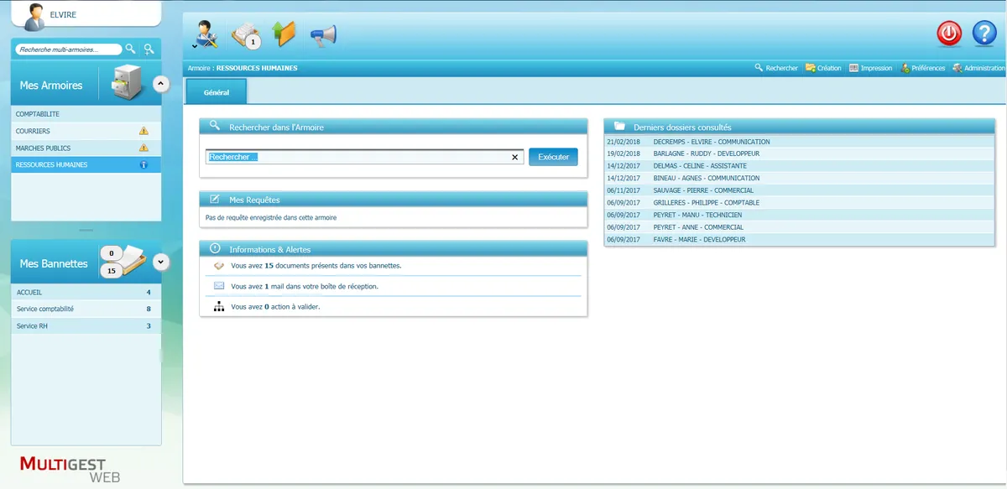Open the Service comptabilité bannette
This screenshot has width=1007, height=489.
coord(86,309)
